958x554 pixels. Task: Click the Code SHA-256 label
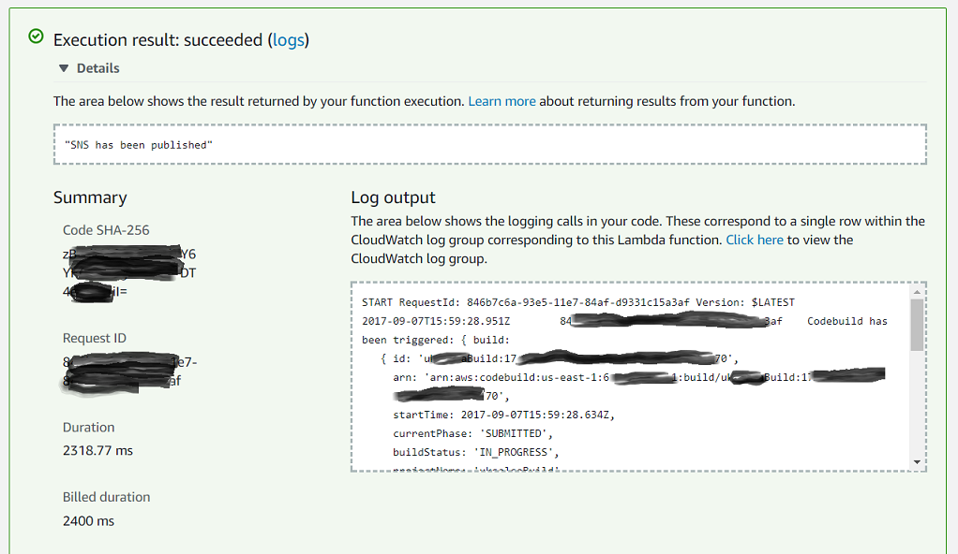pos(106,230)
